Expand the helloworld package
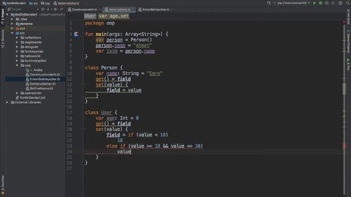351x197 pixels. 17,56
